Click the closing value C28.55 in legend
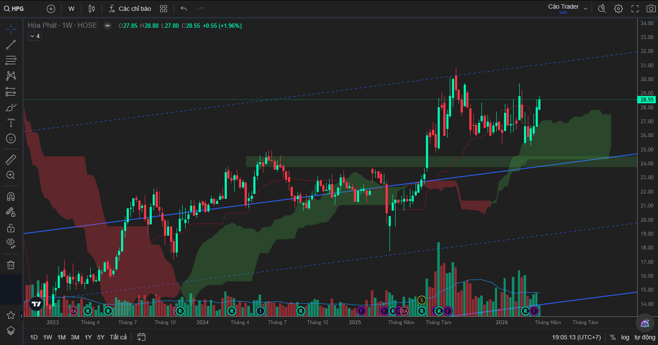658x345 pixels. (191, 26)
